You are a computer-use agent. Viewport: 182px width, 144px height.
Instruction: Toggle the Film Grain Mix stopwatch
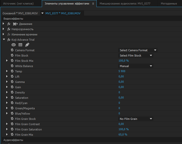(x=12, y=135)
